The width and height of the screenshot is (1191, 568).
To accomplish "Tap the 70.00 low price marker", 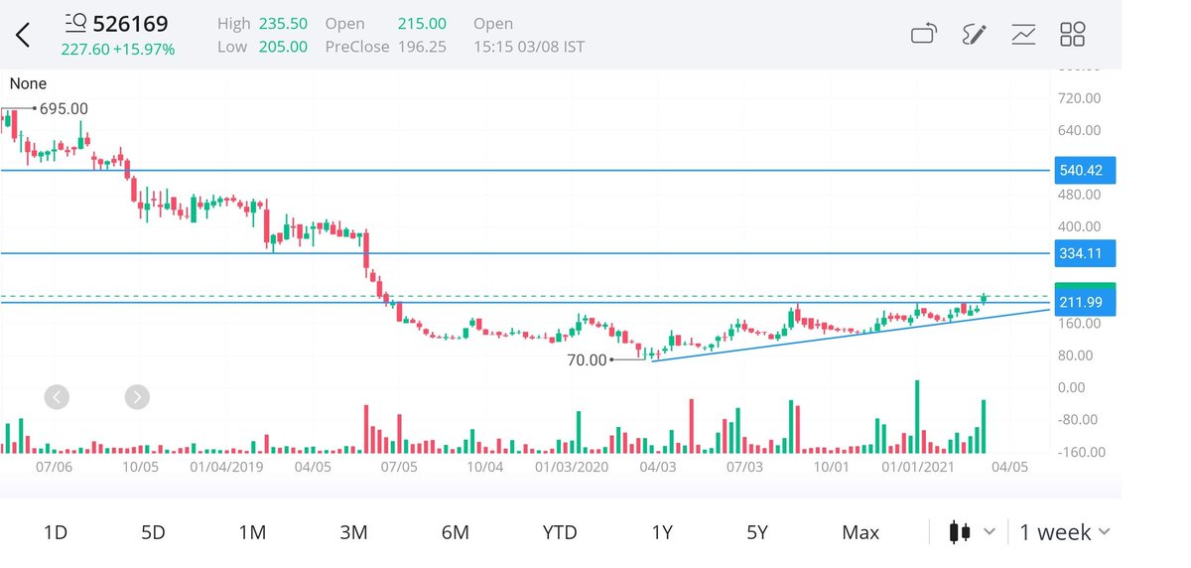I will point(587,360).
